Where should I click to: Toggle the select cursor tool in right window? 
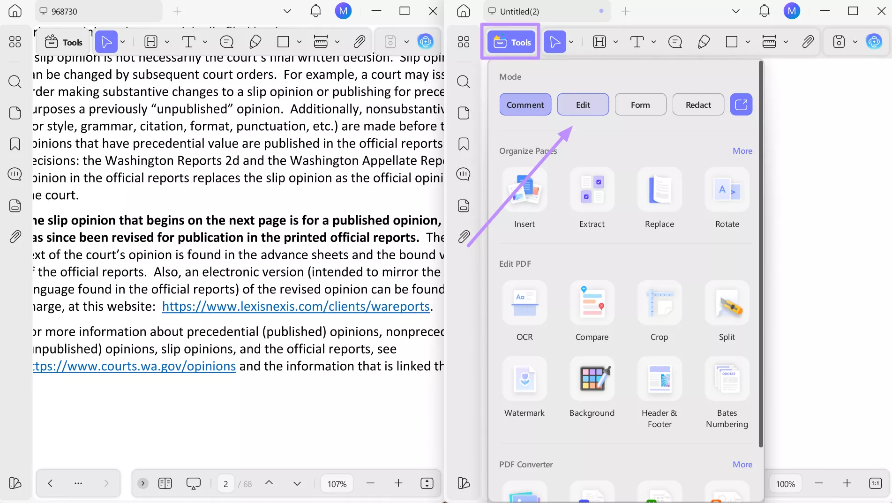pyautogui.click(x=555, y=42)
